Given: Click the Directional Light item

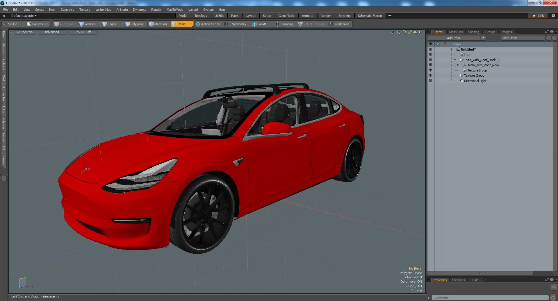Looking at the screenshot, I should pyautogui.click(x=475, y=81).
